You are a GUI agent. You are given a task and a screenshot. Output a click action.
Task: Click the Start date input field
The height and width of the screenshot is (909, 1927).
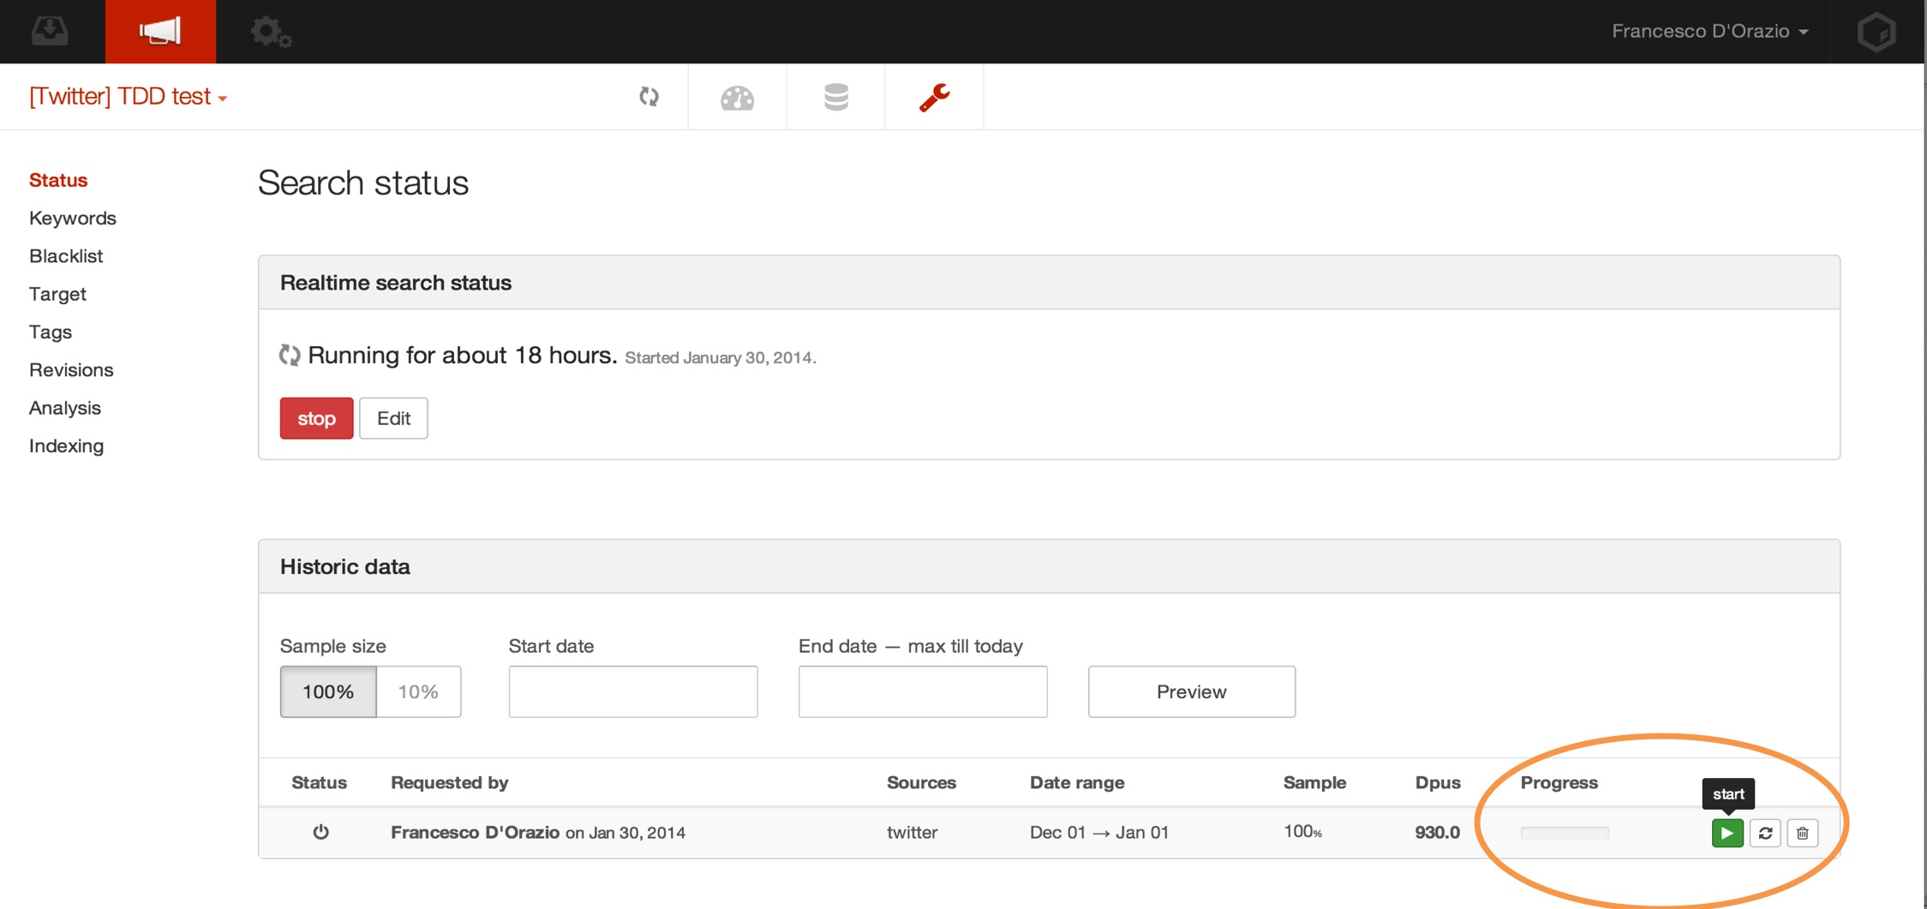[x=633, y=691]
